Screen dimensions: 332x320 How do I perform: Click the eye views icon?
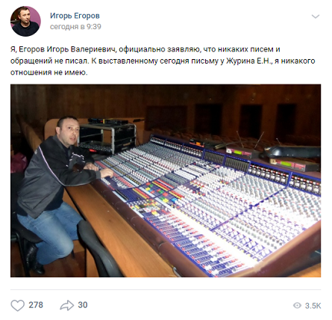[x=297, y=306]
